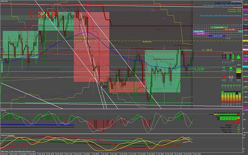Click the red 1.3209 price in indicator panel
This screenshot has height=155, width=248.
[x=233, y=122]
